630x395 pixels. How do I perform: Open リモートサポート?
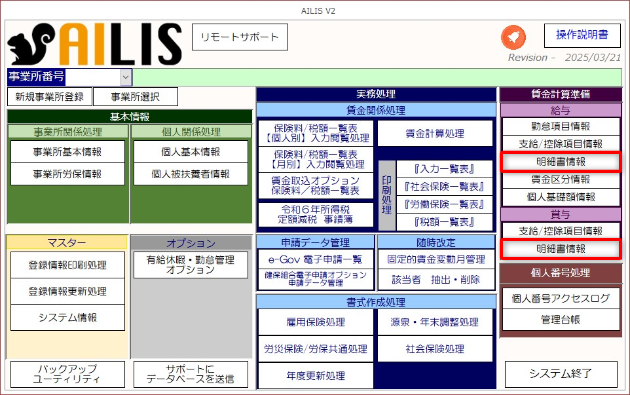(239, 37)
